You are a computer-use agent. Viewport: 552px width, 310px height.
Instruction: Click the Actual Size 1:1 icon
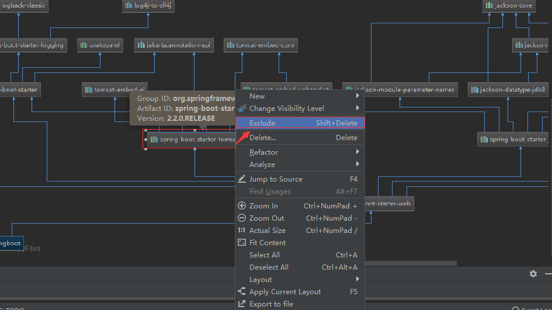242,230
